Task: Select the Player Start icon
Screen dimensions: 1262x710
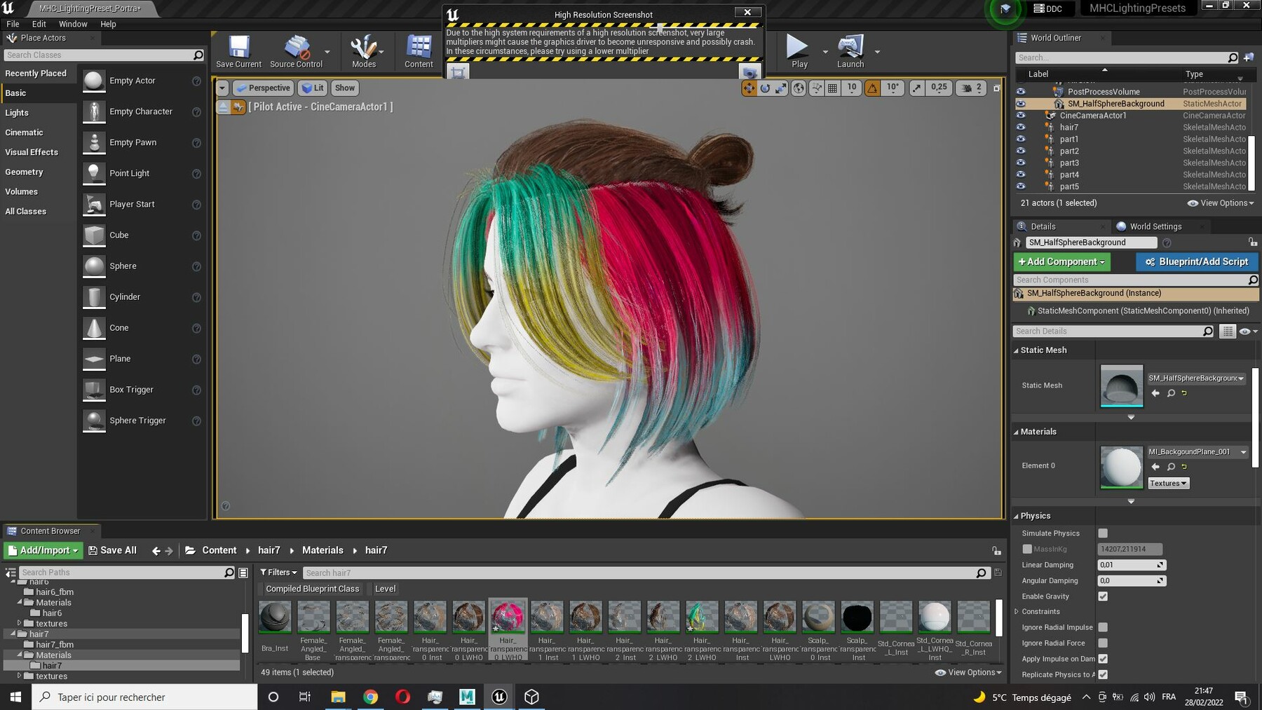Action: (x=93, y=204)
